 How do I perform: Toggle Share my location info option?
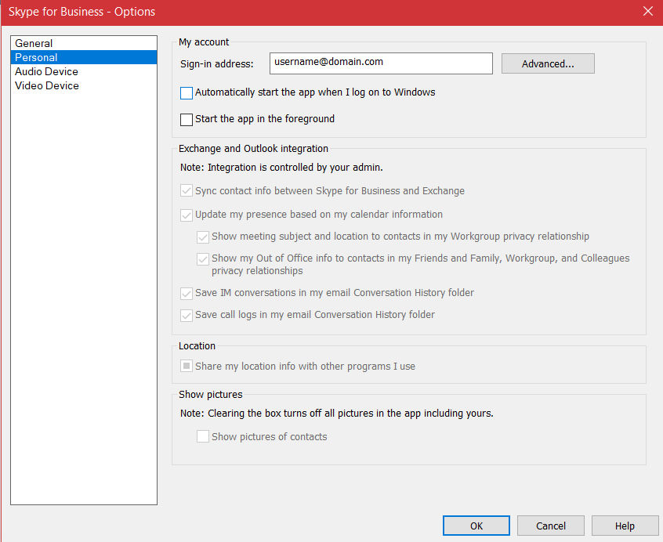(x=187, y=366)
